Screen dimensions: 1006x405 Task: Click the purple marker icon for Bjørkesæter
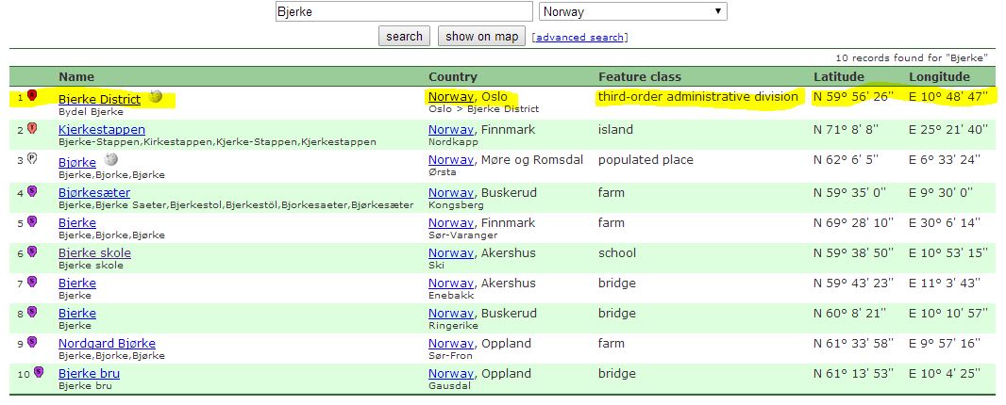coord(32,191)
